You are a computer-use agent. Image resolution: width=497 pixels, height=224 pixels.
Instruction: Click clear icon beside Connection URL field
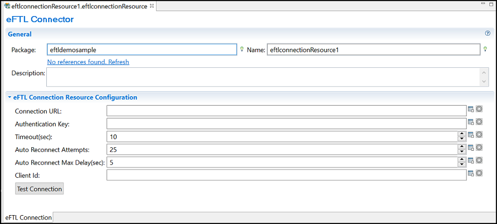[479, 109]
